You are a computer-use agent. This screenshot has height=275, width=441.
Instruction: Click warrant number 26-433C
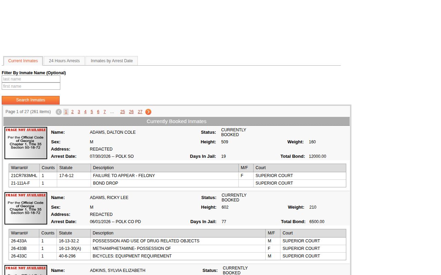[x=19, y=256]
